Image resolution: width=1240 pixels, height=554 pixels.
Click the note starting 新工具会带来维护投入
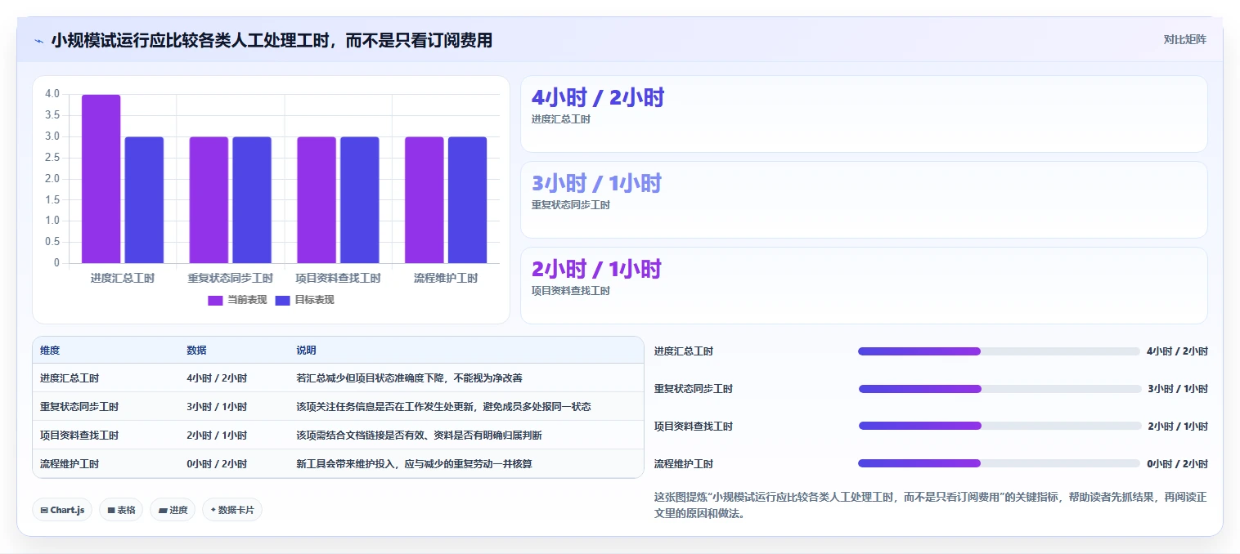tap(414, 464)
